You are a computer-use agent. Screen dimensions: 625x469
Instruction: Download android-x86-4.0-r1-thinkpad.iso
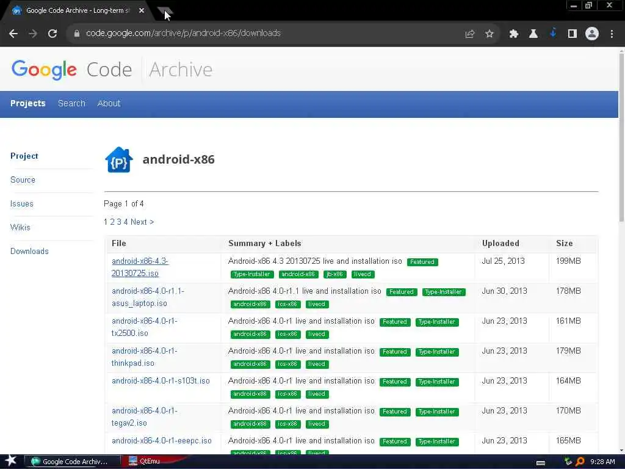(x=144, y=357)
